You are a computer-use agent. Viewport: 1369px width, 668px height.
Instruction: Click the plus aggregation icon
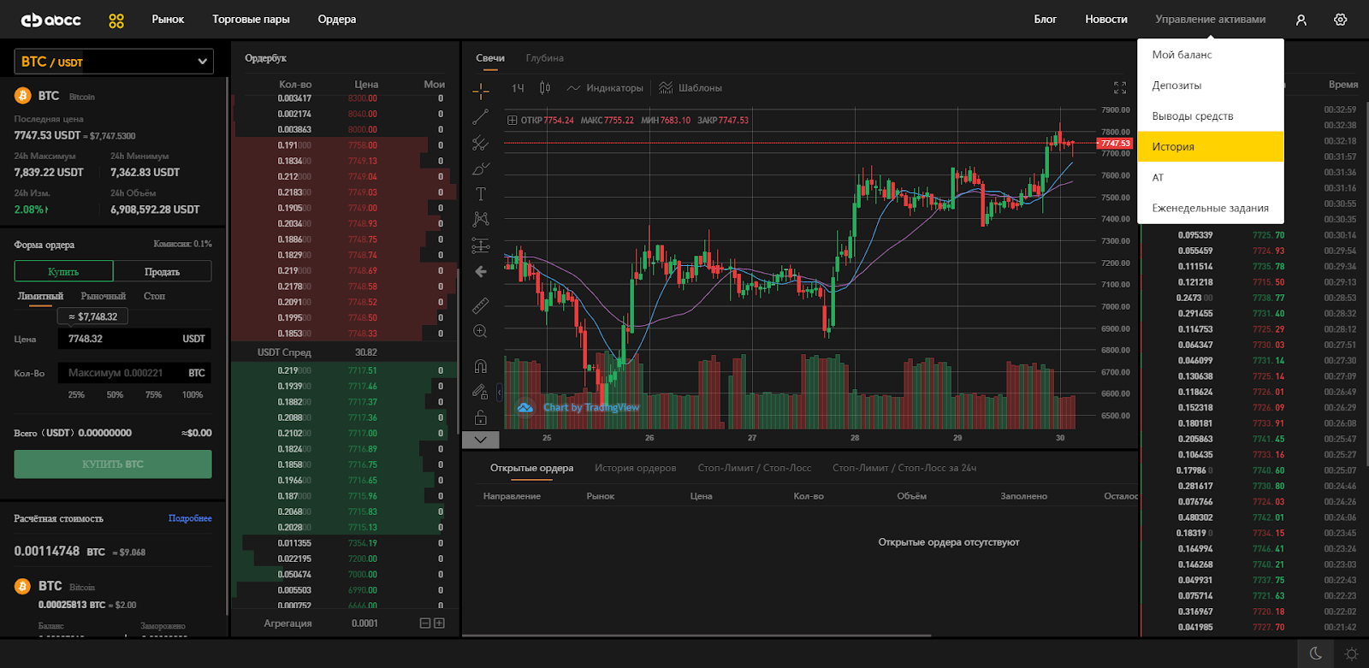[x=439, y=624]
